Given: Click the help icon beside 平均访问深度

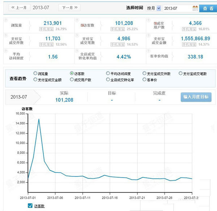Looking at the screenshot, I should coord(6,51).
